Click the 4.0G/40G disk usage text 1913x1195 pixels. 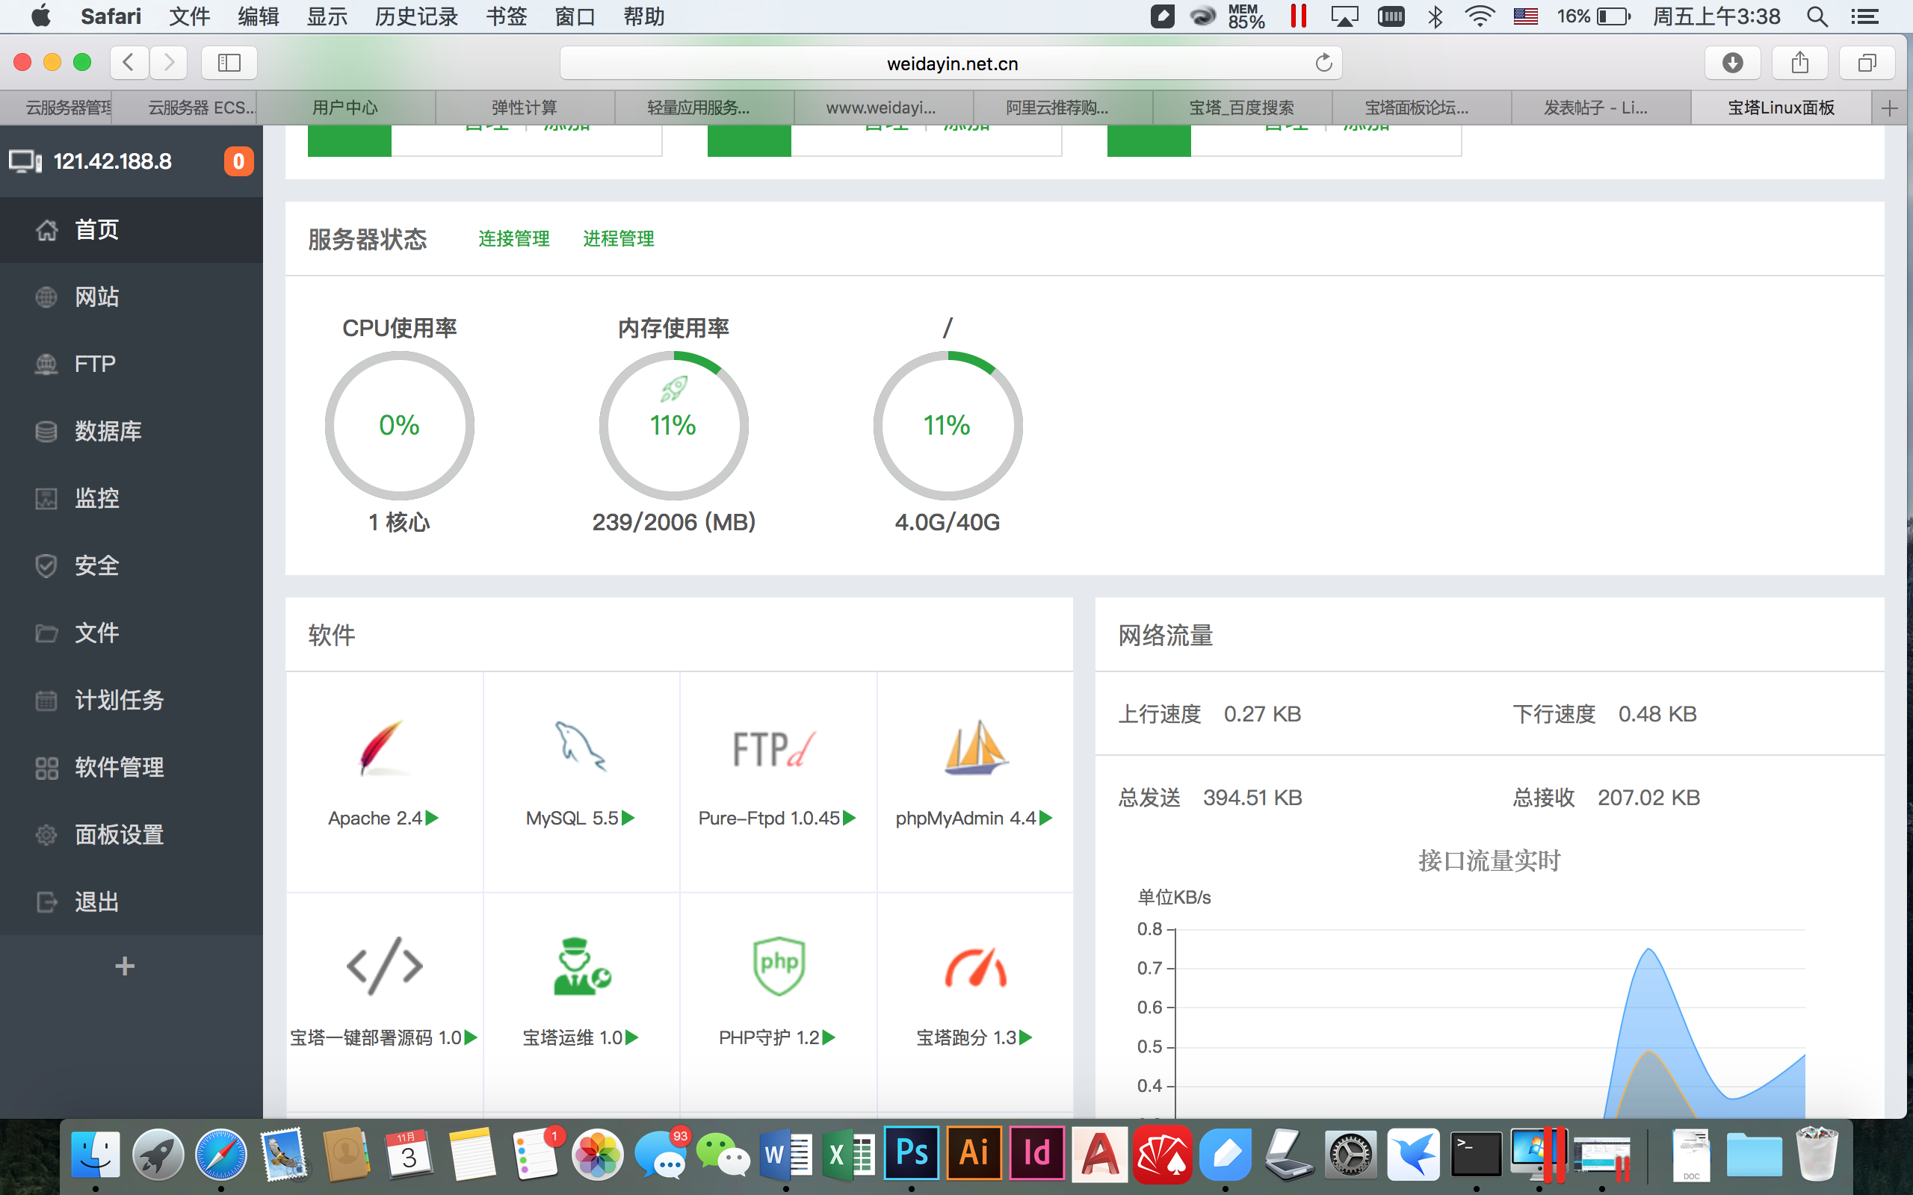pyautogui.click(x=947, y=521)
